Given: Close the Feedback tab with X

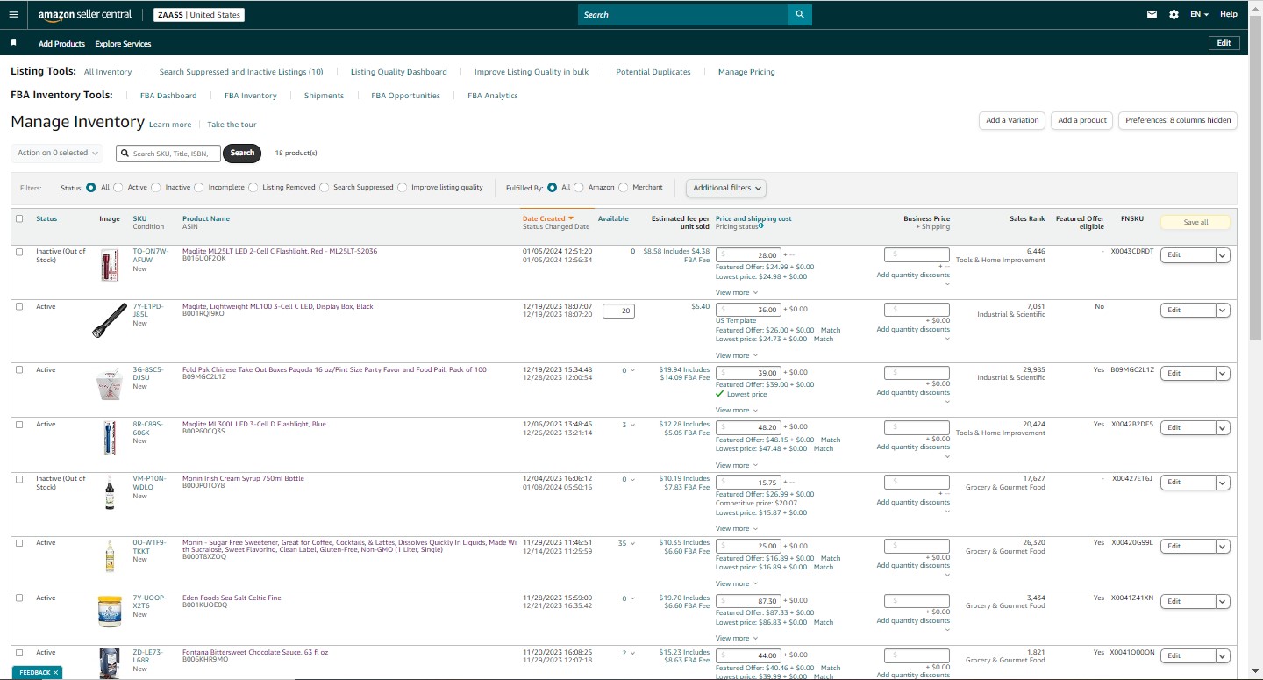Looking at the screenshot, I should 55,673.
